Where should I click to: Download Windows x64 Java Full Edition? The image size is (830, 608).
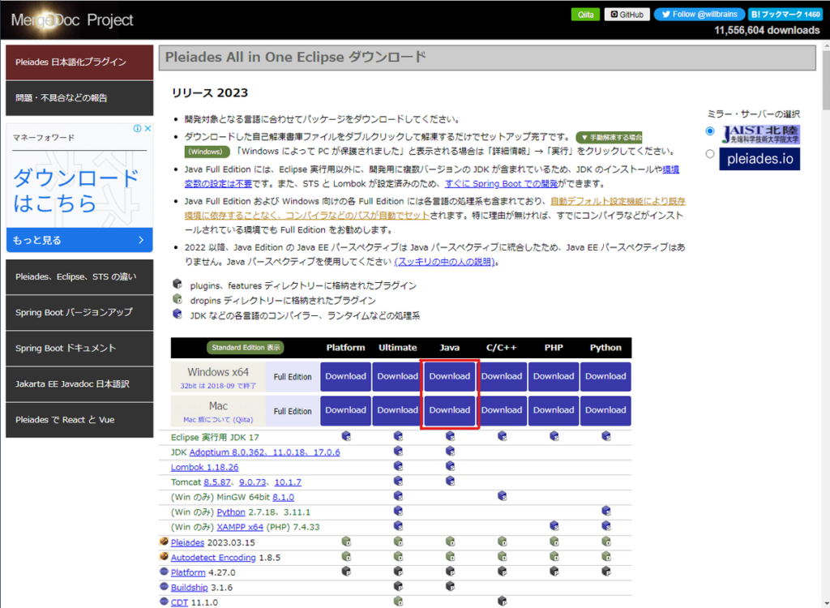(x=449, y=377)
